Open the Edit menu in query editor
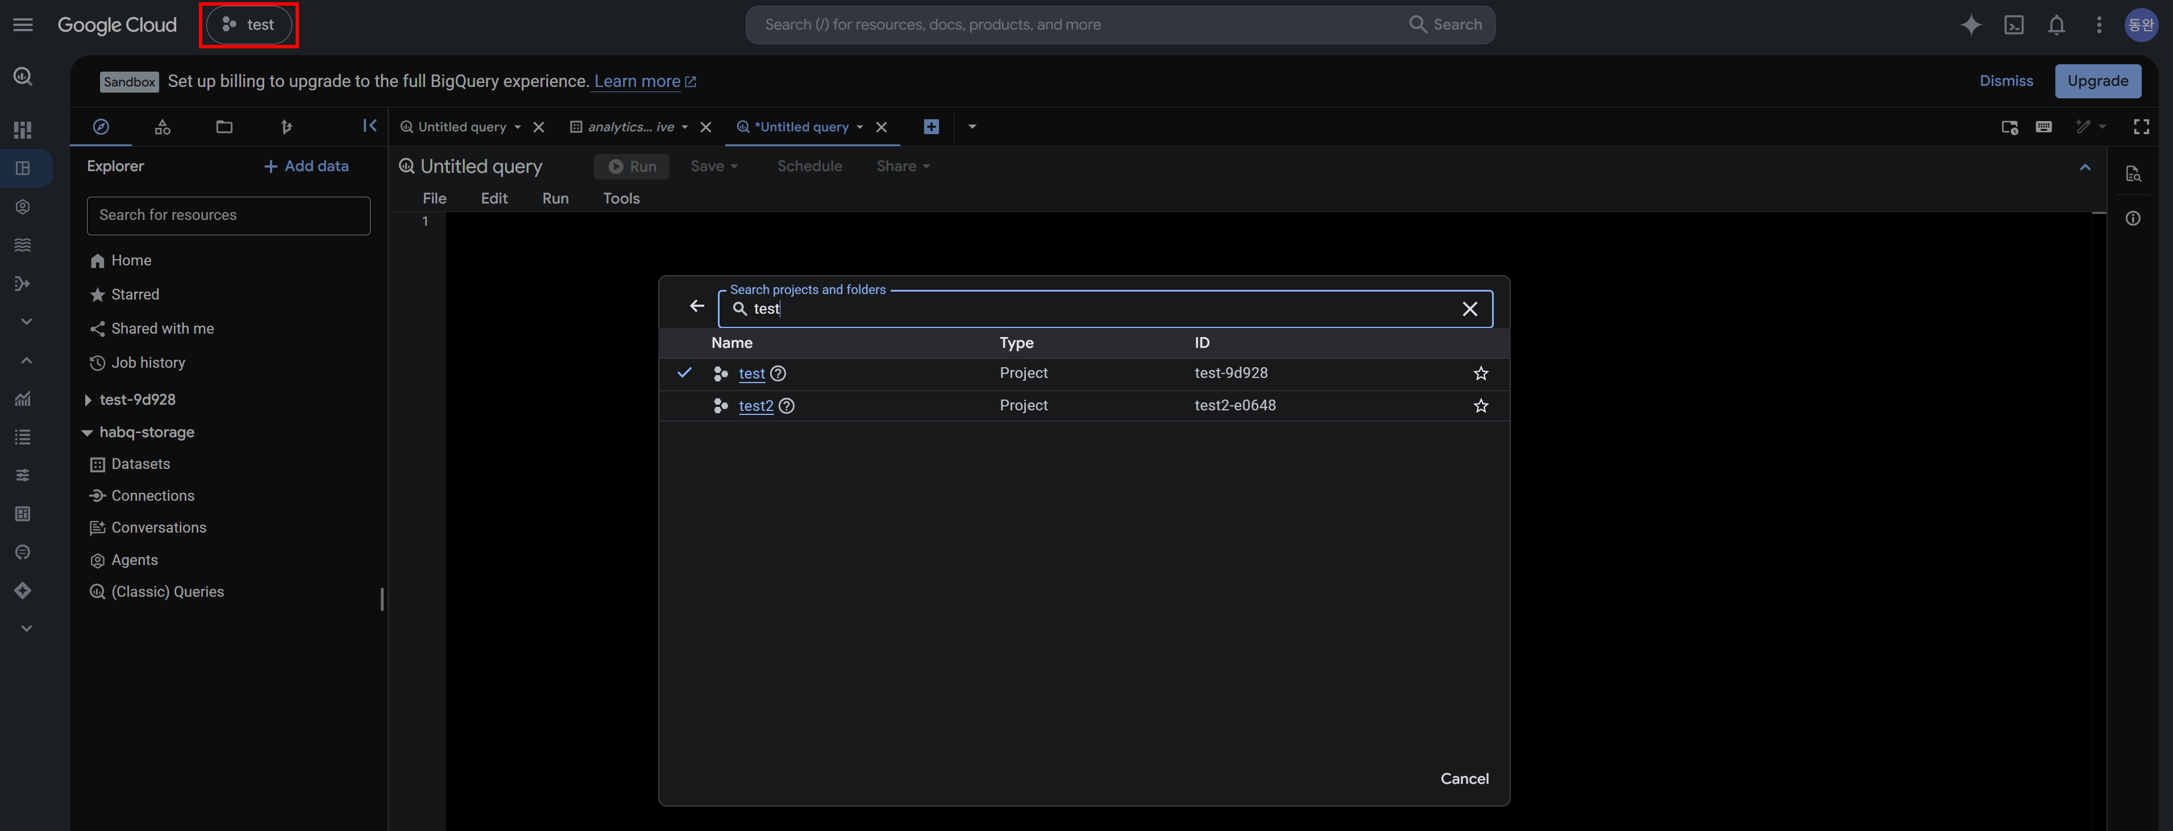Screen dimensions: 2173x831 [493, 198]
